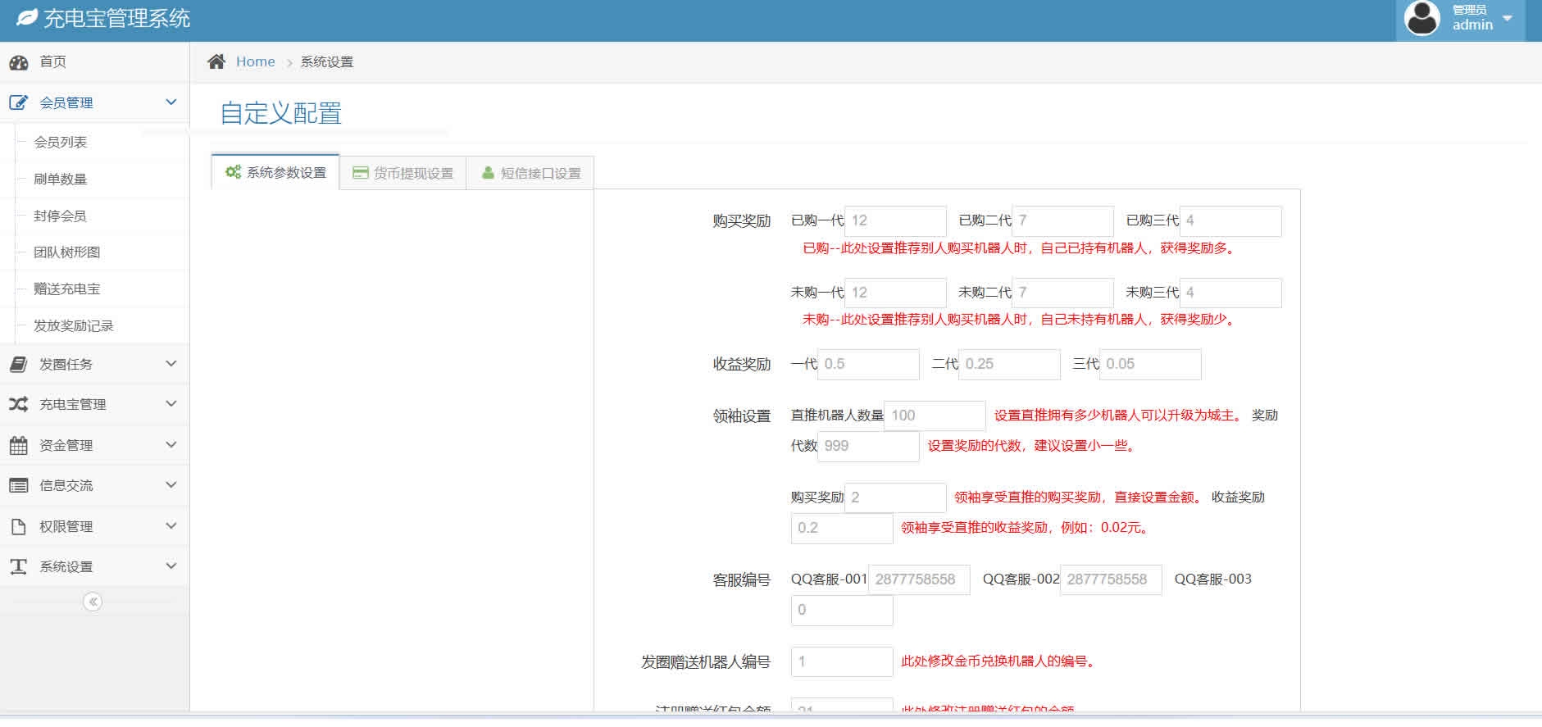The height and width of the screenshot is (727, 1542).
Task: Open the admin user dropdown arrow
Action: coord(1507,18)
